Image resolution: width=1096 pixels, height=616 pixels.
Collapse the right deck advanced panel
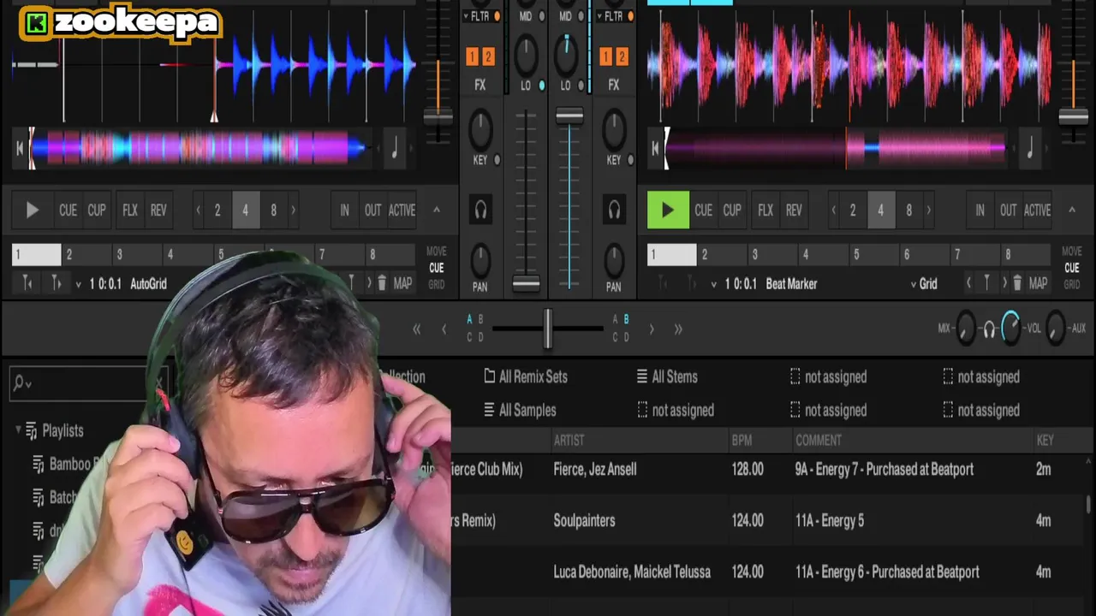tap(1071, 210)
